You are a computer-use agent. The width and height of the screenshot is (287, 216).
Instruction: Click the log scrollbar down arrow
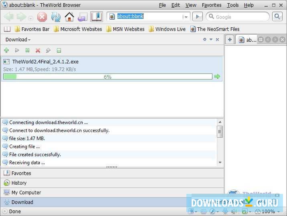coord(220,163)
